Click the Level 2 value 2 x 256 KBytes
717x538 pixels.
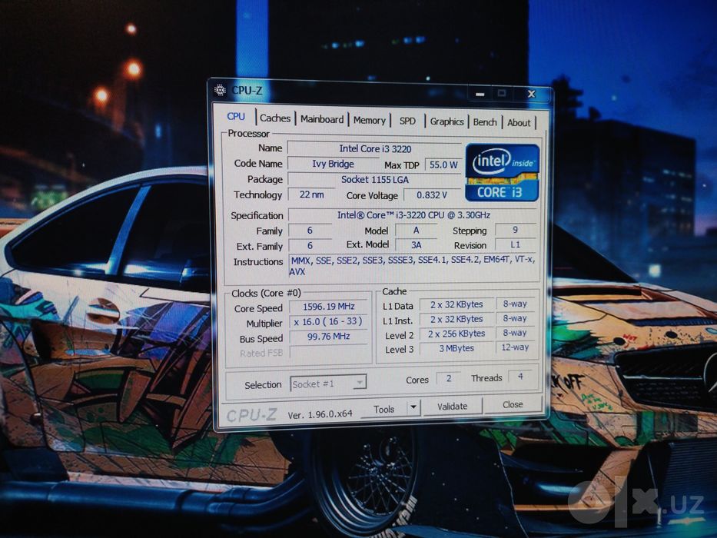pos(456,334)
